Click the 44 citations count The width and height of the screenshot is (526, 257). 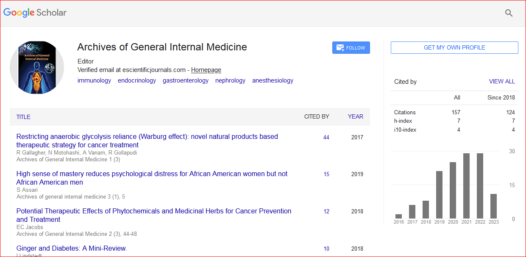coord(326,137)
